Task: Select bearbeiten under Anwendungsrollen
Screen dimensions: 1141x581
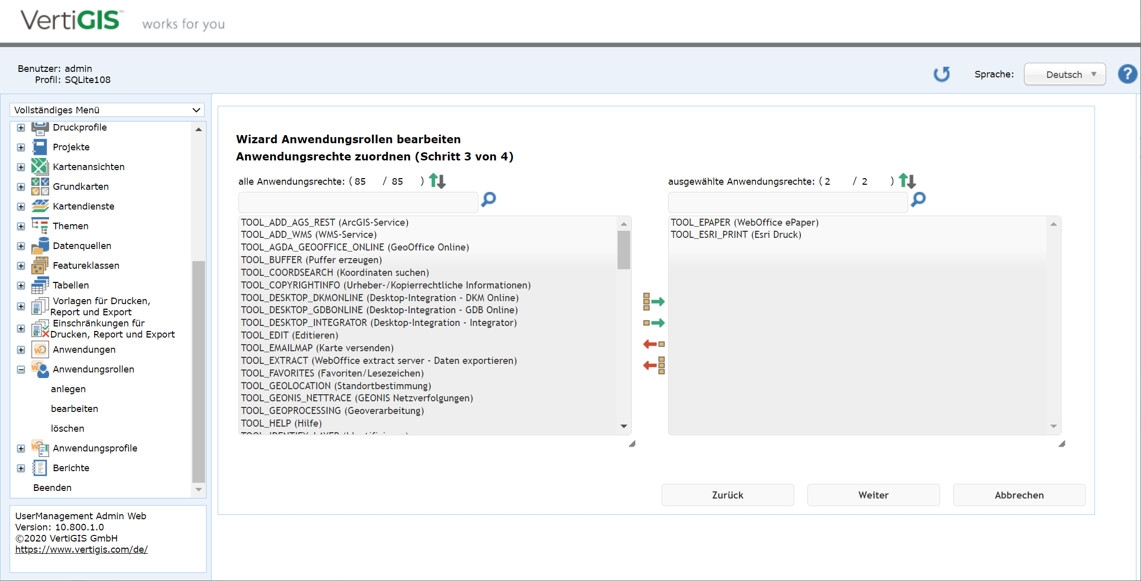Action: pyautogui.click(x=74, y=408)
